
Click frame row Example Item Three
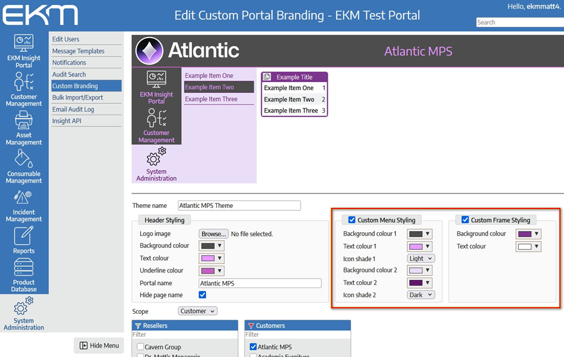coord(295,110)
